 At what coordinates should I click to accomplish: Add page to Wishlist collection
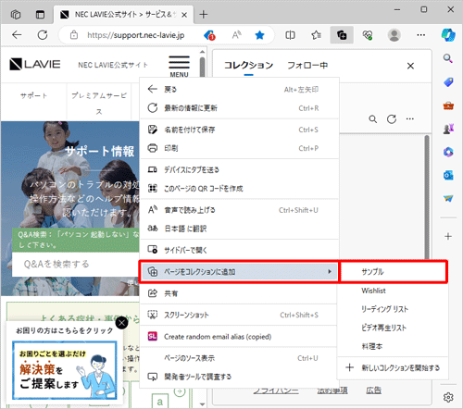[393, 291]
